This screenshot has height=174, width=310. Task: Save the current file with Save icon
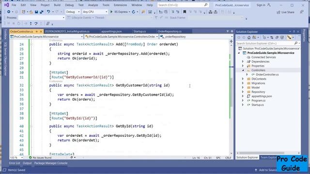click(x=36, y=12)
